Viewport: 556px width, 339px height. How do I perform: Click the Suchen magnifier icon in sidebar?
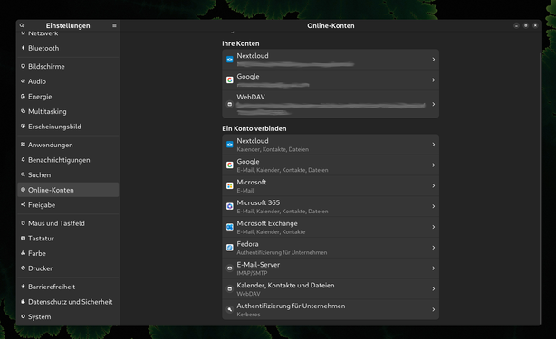23,174
